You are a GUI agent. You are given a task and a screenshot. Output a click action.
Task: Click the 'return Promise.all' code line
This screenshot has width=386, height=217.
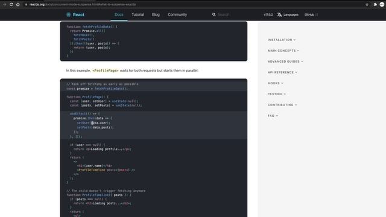[87, 31]
